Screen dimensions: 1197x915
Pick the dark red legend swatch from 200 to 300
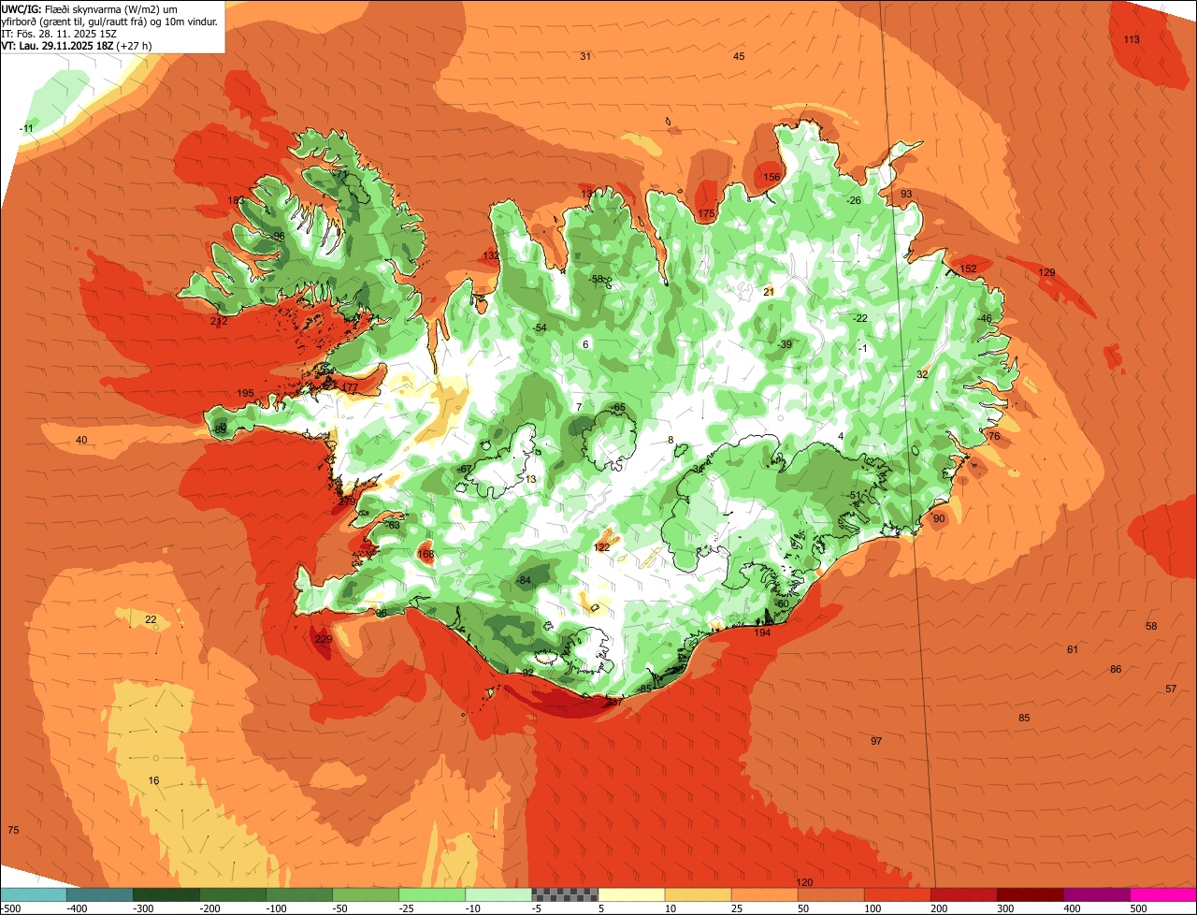click(x=963, y=894)
